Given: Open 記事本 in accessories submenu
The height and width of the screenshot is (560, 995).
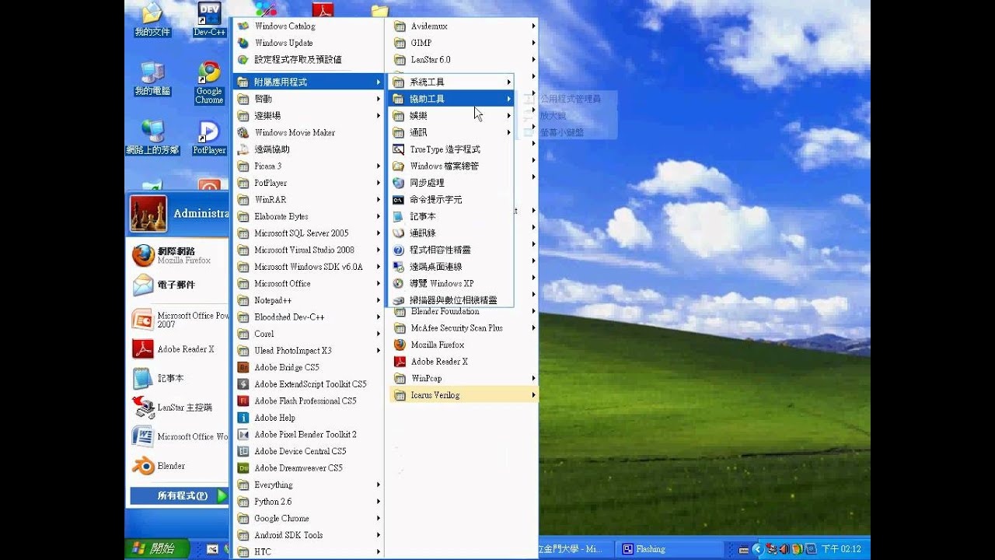Looking at the screenshot, I should point(451,216).
